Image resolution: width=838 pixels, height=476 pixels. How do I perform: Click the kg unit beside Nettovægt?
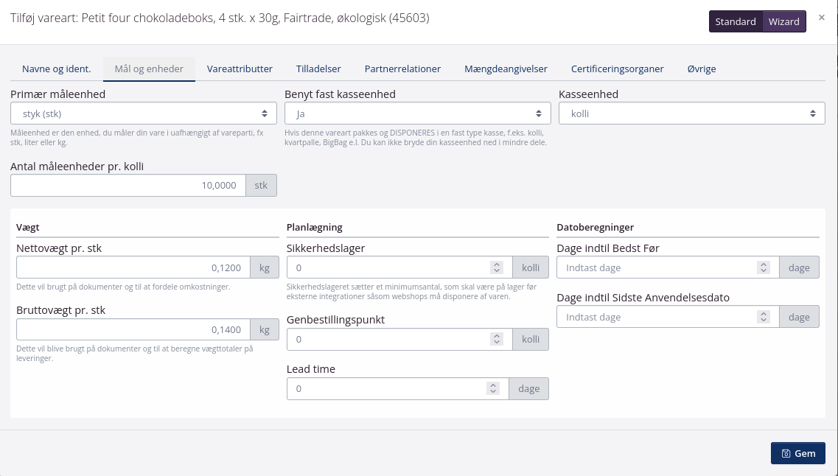click(x=265, y=267)
